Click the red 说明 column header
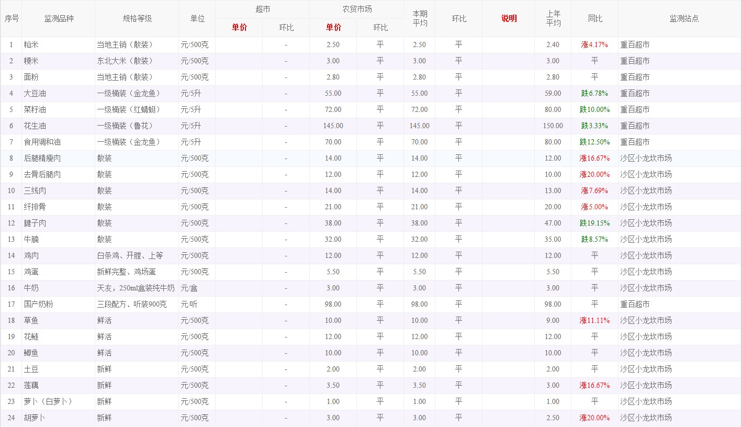741x427 pixels. [x=509, y=18]
